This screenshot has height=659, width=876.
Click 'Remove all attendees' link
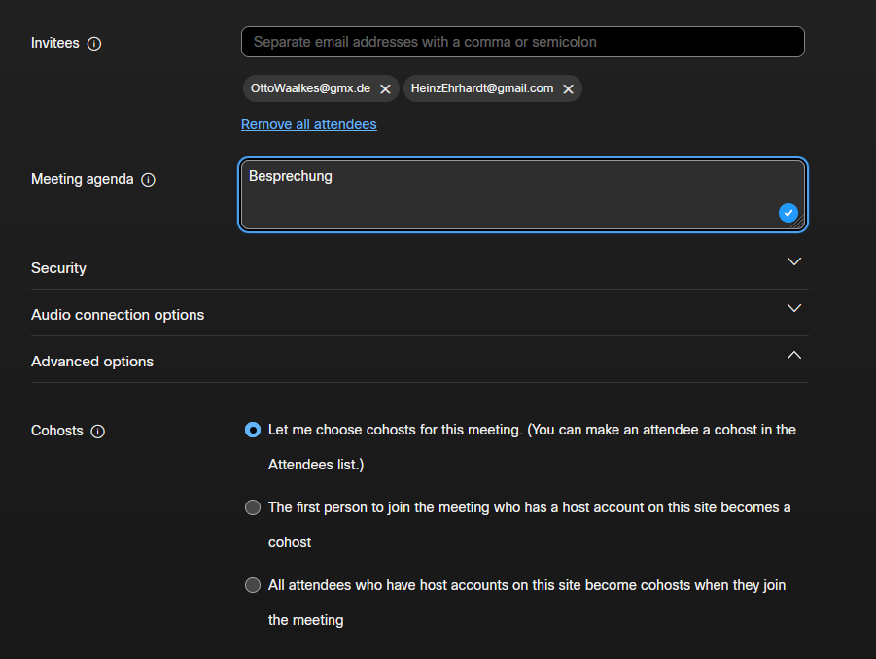pos(309,124)
